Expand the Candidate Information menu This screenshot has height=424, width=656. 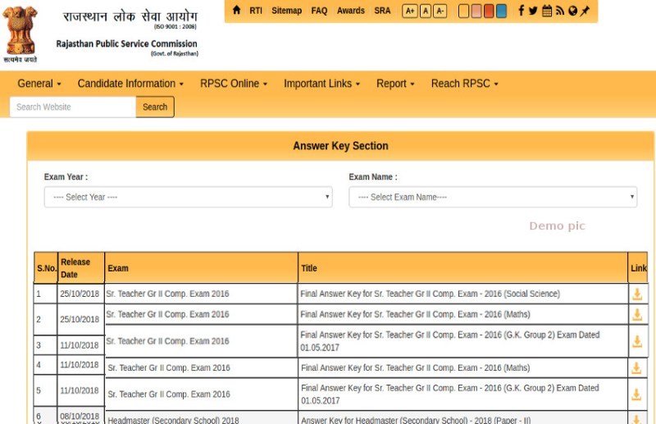point(130,84)
